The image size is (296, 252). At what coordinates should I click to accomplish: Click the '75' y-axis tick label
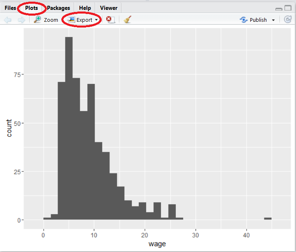click(17, 75)
